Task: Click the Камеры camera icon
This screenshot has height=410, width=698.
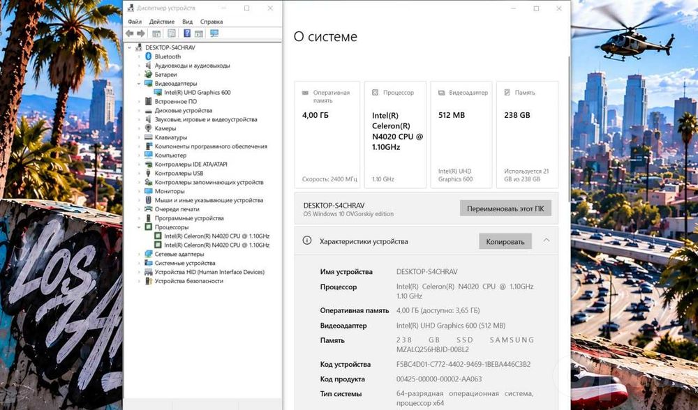Action: point(149,128)
